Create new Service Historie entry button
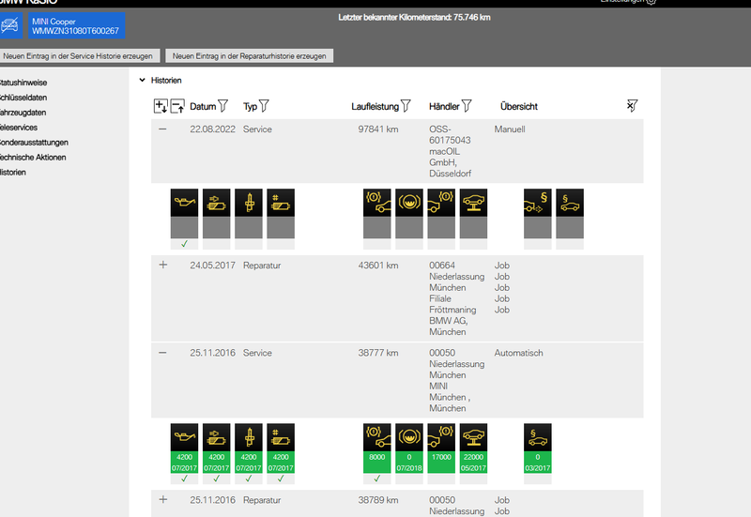This screenshot has width=751, height=517. [x=79, y=56]
